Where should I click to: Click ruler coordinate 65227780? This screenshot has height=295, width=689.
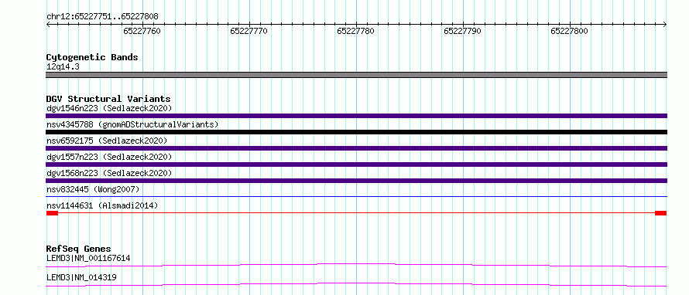point(355,31)
